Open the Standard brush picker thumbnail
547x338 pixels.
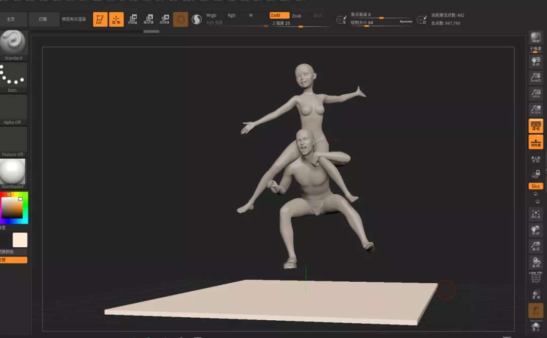[x=13, y=46]
